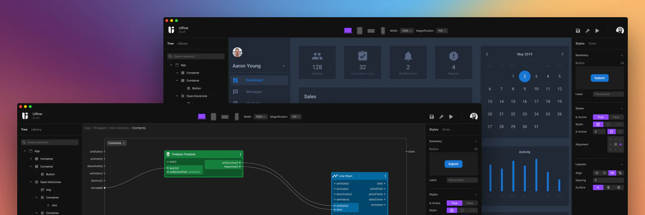Select day 2 in May 2019 calendar
The height and width of the screenshot is (215, 645).
pos(525,76)
